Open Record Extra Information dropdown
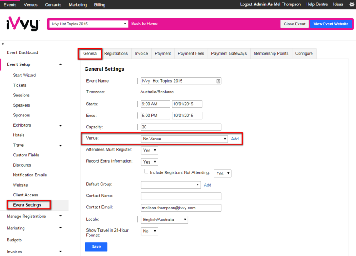Viewport: 356px width, 256px height. pyautogui.click(x=149, y=162)
